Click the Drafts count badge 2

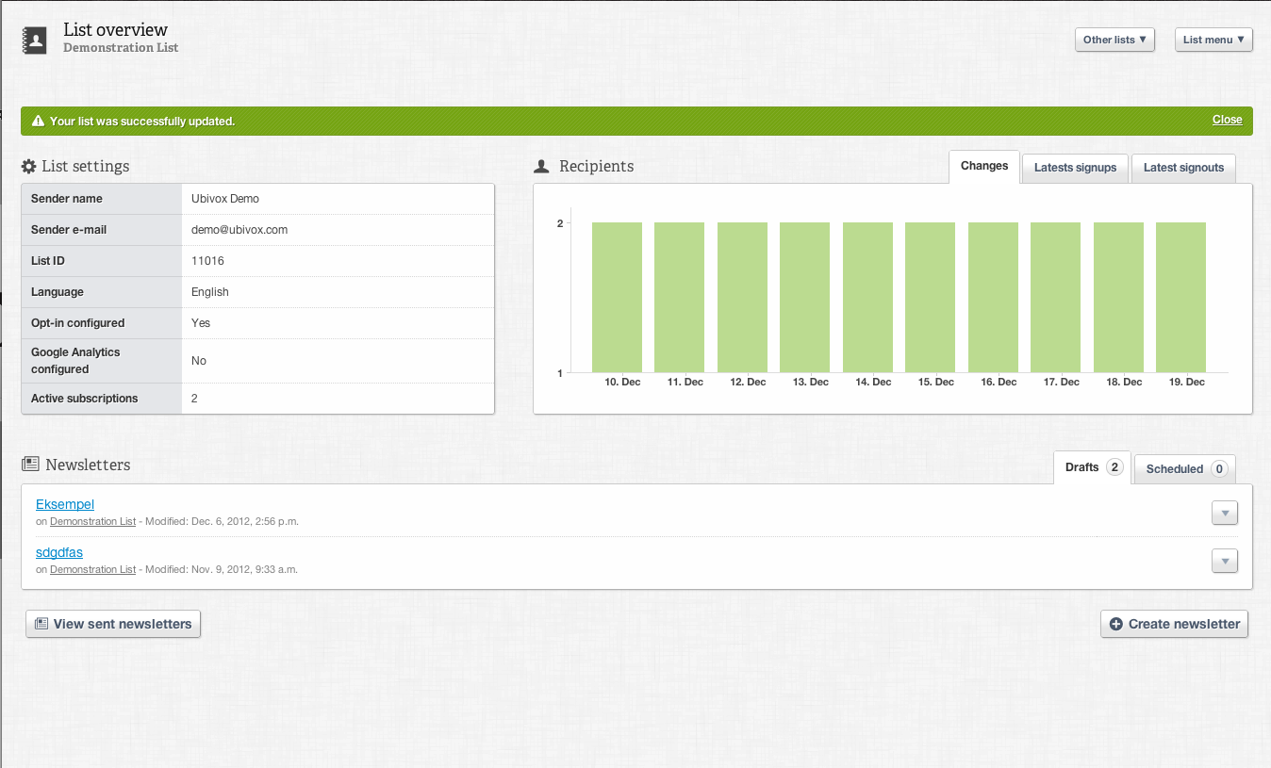1114,467
